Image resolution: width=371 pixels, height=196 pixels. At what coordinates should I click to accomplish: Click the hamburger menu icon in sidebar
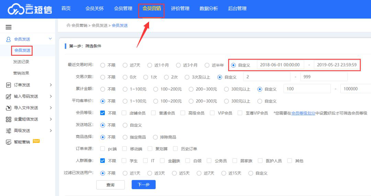(x=9, y=27)
